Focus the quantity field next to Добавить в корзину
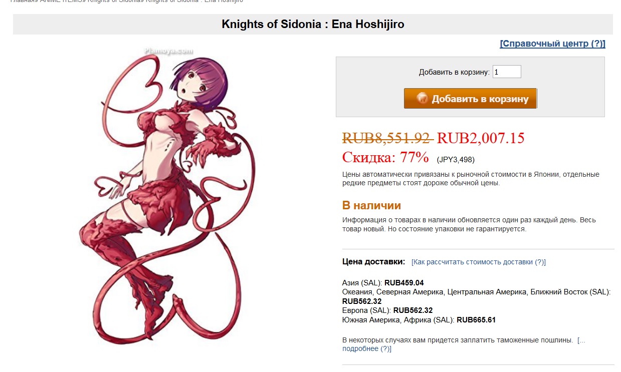The width and height of the screenshot is (621, 372). 507,72
